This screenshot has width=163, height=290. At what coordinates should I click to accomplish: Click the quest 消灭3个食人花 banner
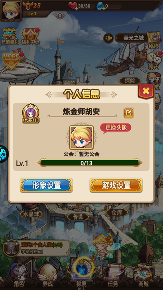pos(36,248)
